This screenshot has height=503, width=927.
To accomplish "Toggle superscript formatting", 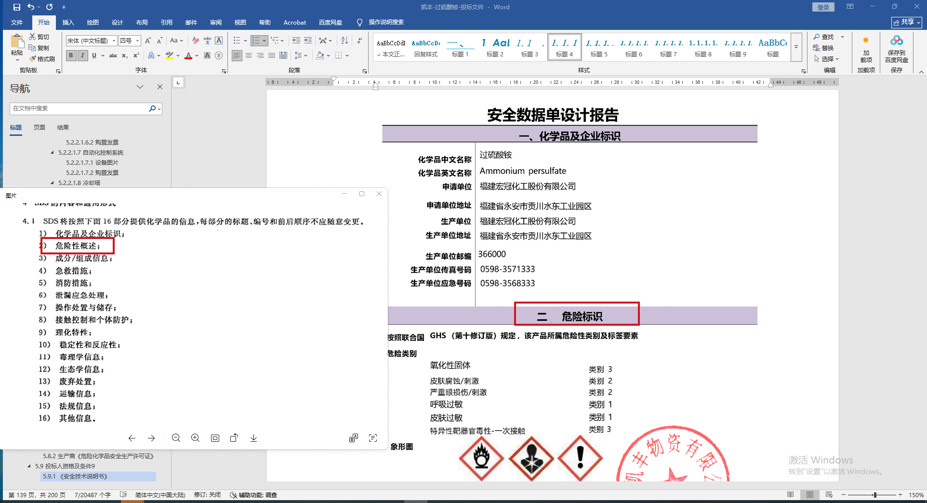I will (x=136, y=55).
